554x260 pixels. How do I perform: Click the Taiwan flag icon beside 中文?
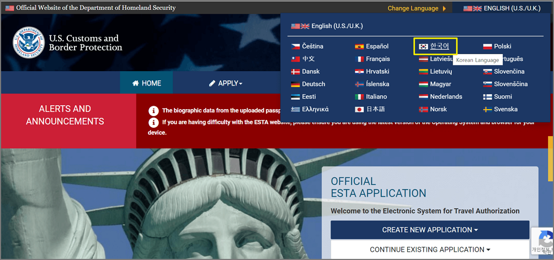[x=295, y=59]
